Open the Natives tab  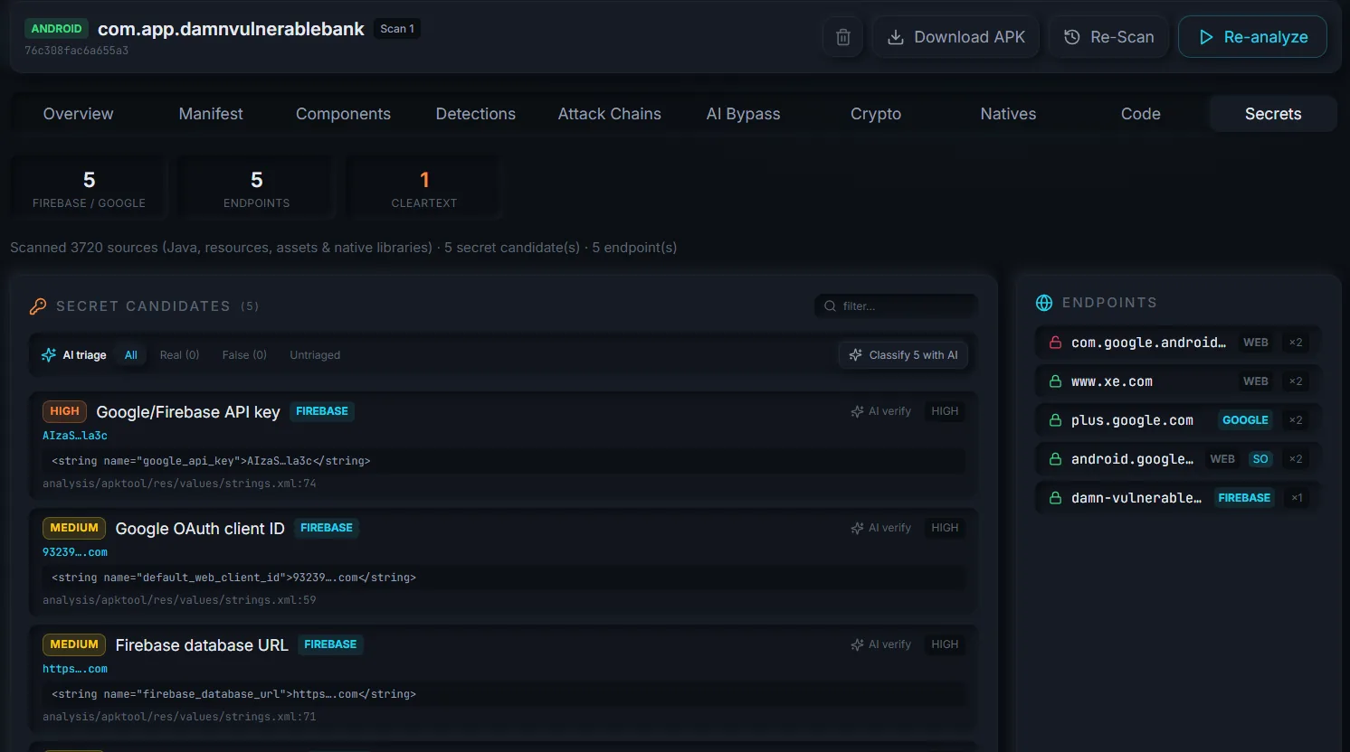click(1008, 114)
